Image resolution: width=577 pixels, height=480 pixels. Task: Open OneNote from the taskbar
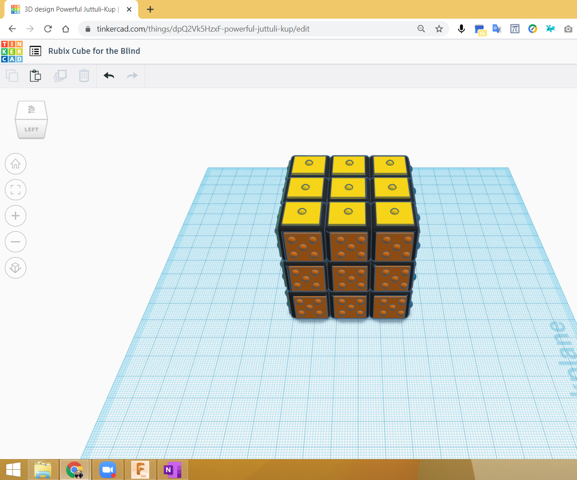(x=172, y=469)
